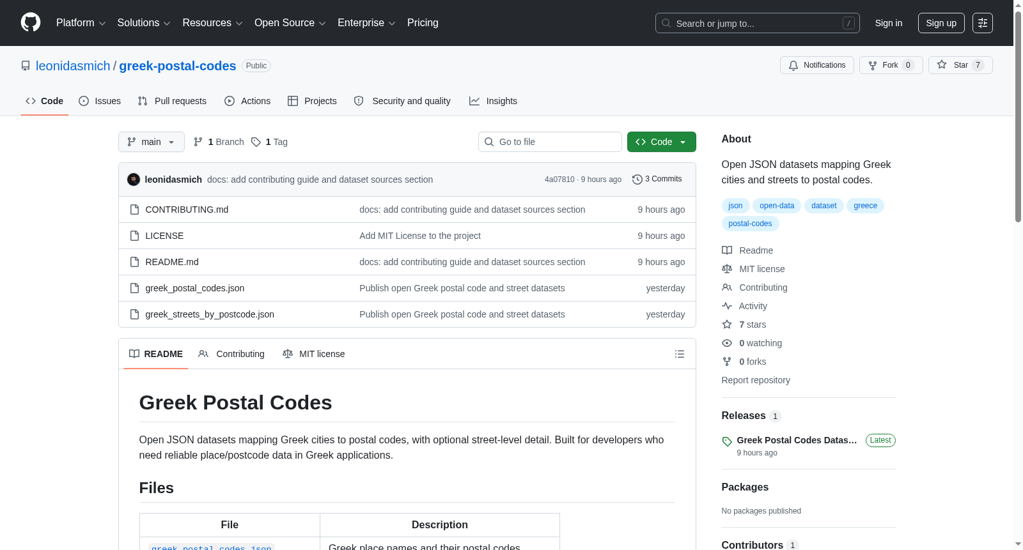Click the leonidasmich avatar in commit row

[134, 180]
